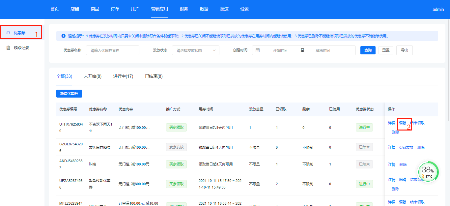
Task: Click the 开始时间 start date field
Action: pyautogui.click(x=280, y=50)
